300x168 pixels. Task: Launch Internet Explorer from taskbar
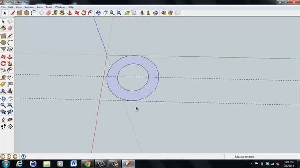pyautogui.click(x=20, y=164)
